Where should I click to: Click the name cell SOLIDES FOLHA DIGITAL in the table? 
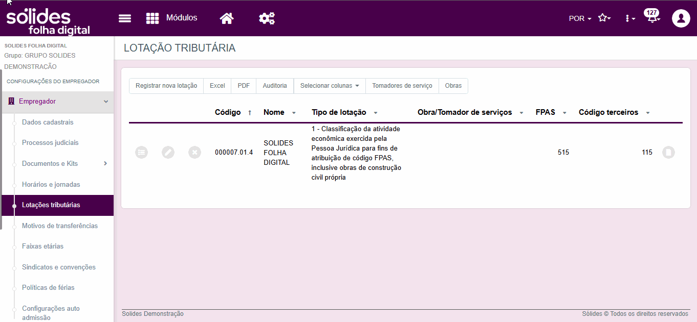[x=278, y=153]
